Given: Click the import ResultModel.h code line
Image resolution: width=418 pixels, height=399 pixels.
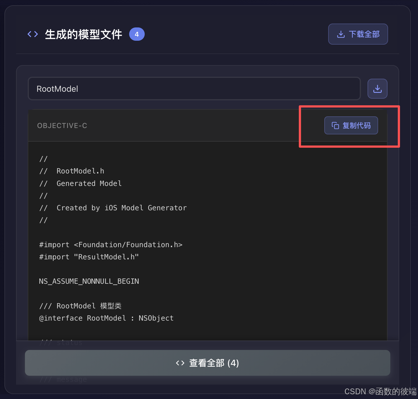Looking at the screenshot, I should [x=89, y=257].
